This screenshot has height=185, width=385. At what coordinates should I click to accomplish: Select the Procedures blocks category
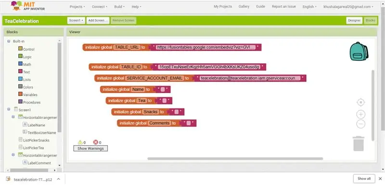click(29, 102)
